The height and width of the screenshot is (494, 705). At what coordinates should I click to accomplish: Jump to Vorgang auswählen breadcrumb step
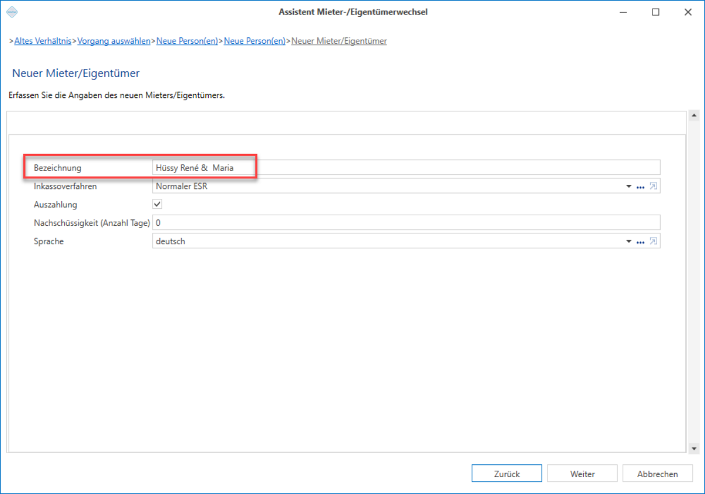click(114, 41)
